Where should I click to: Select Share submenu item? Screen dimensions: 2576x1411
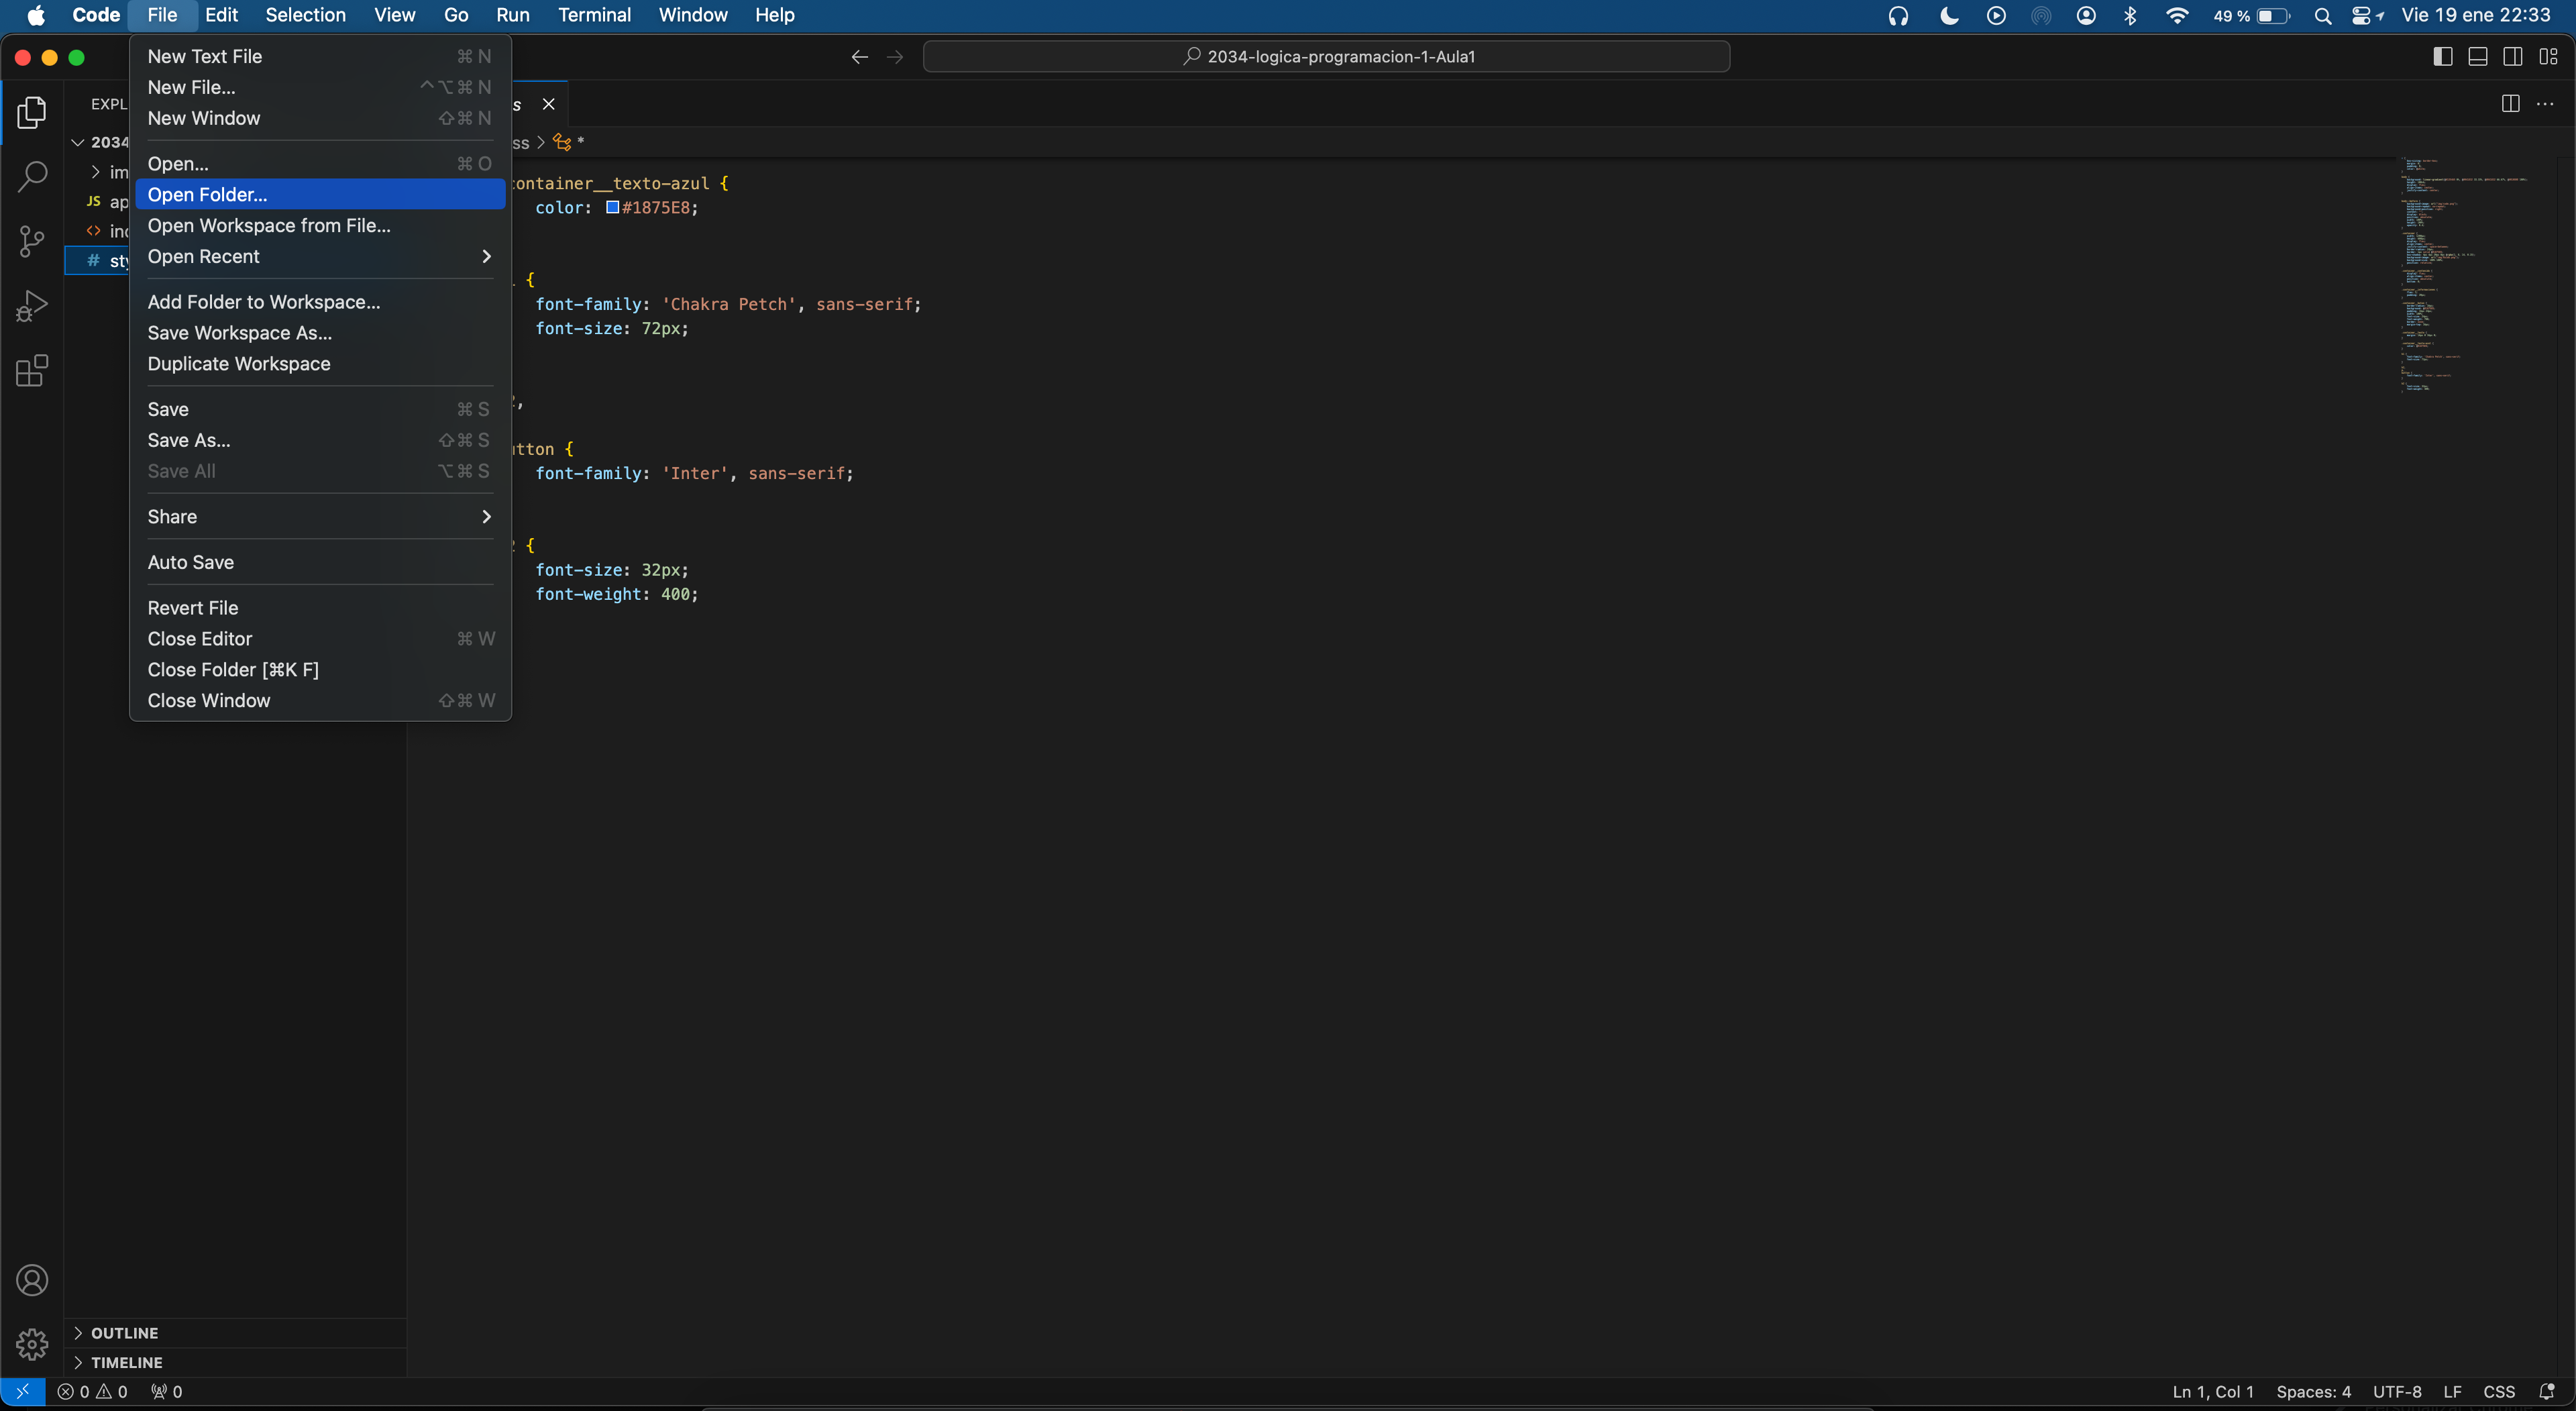318,516
